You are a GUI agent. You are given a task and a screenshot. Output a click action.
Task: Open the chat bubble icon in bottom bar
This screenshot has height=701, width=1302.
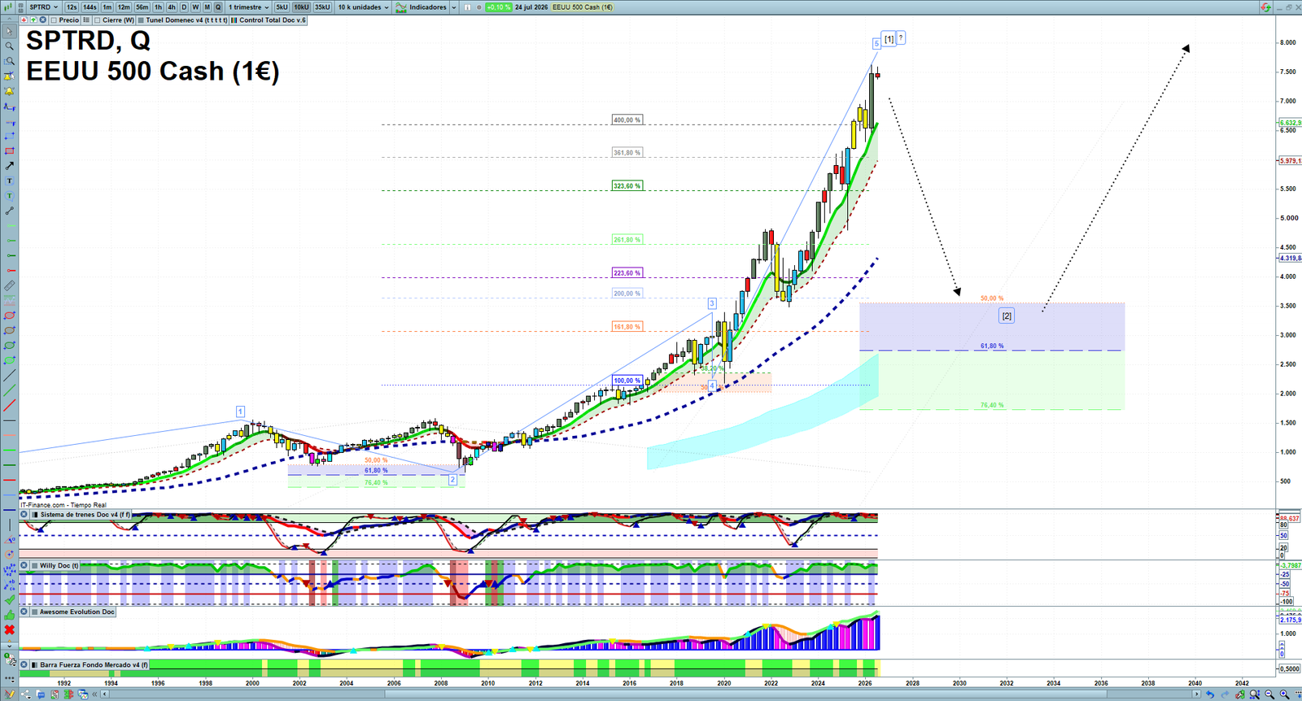pyautogui.click(x=41, y=694)
